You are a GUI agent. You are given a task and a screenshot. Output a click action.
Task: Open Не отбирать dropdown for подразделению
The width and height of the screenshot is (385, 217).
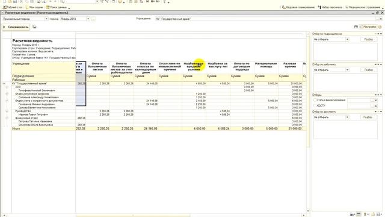[347, 39]
